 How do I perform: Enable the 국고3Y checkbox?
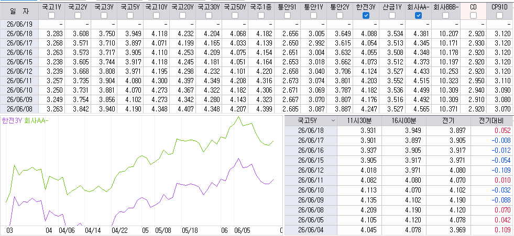point(104,15)
